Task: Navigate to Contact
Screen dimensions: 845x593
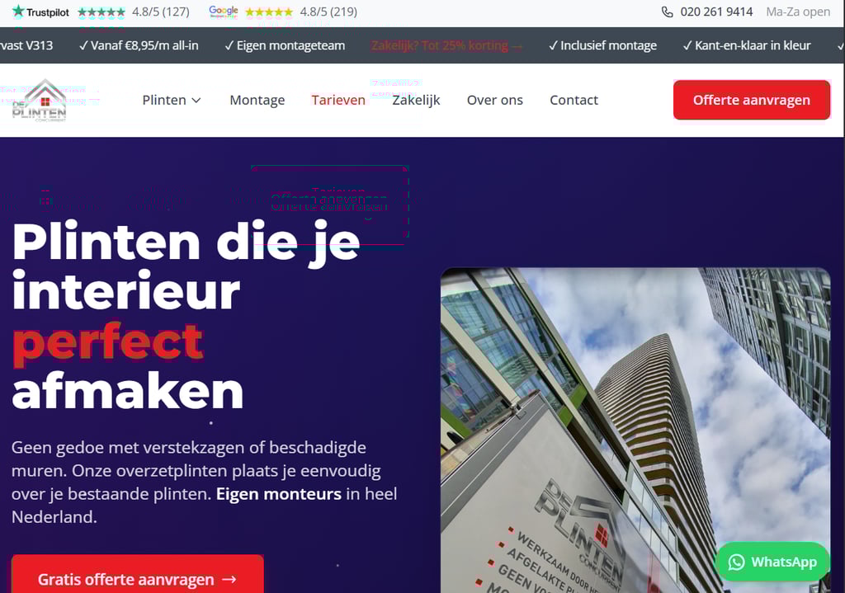Action: (x=574, y=100)
